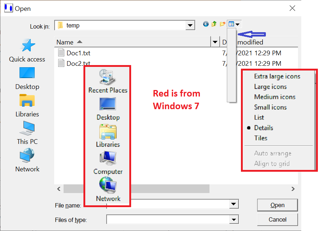Create a new folder using toolbar icon
Image resolution: width=324 pixels, height=231 pixels.
223,24
